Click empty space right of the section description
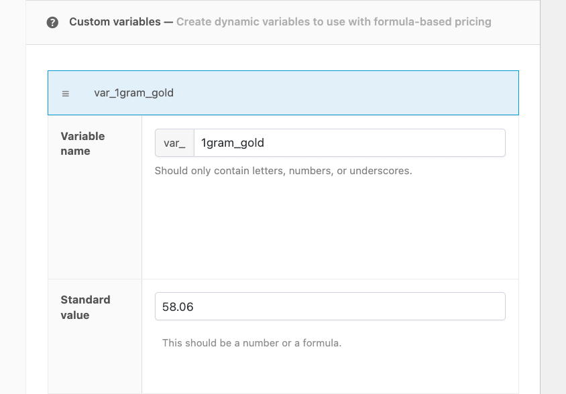 coord(515,22)
